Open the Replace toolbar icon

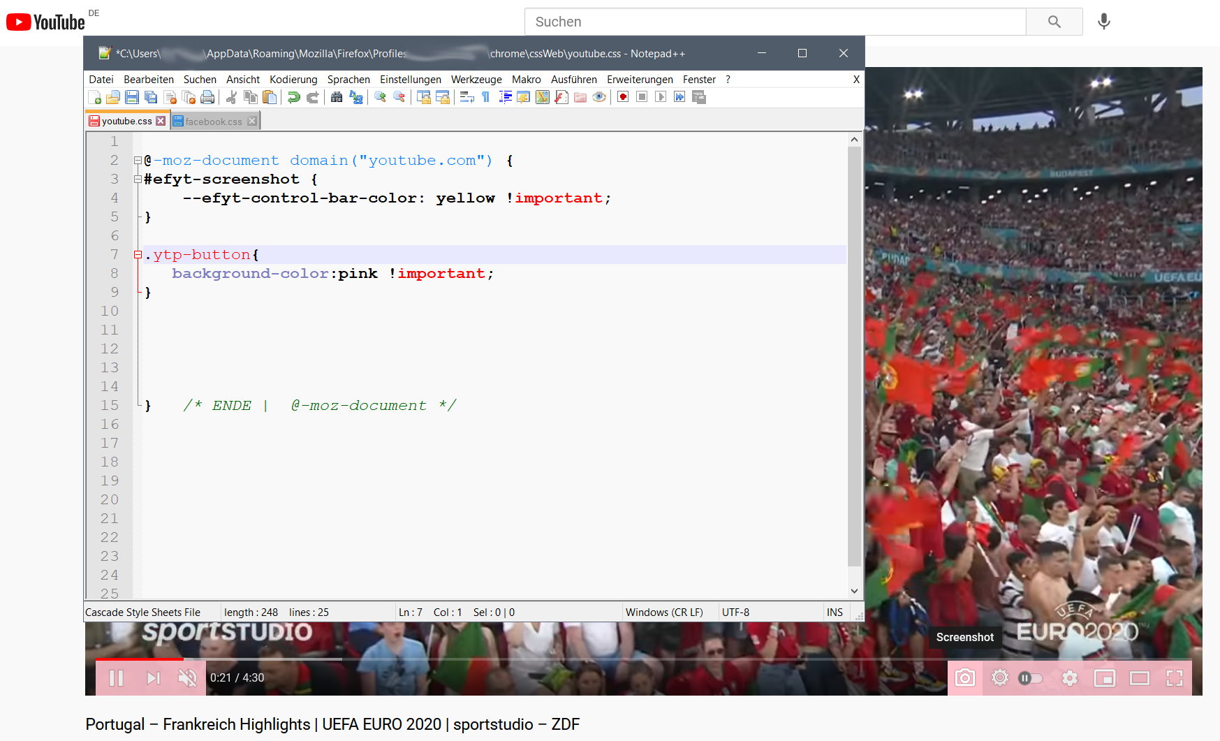[356, 97]
